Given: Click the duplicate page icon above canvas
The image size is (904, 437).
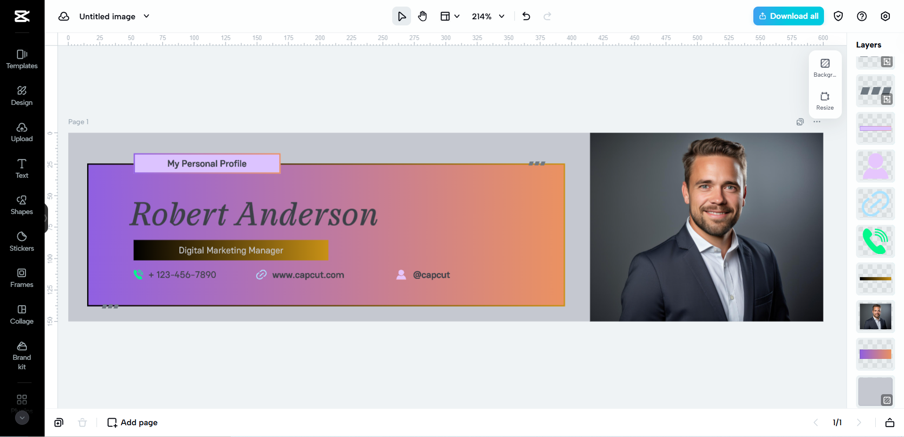Looking at the screenshot, I should coord(800,122).
